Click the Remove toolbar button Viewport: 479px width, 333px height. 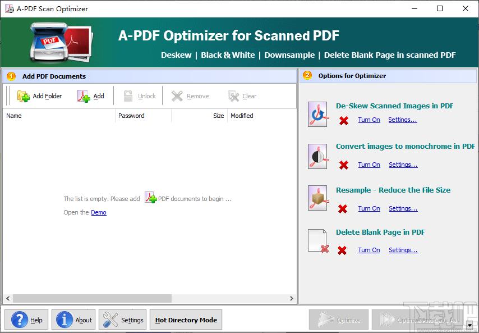[x=190, y=96]
